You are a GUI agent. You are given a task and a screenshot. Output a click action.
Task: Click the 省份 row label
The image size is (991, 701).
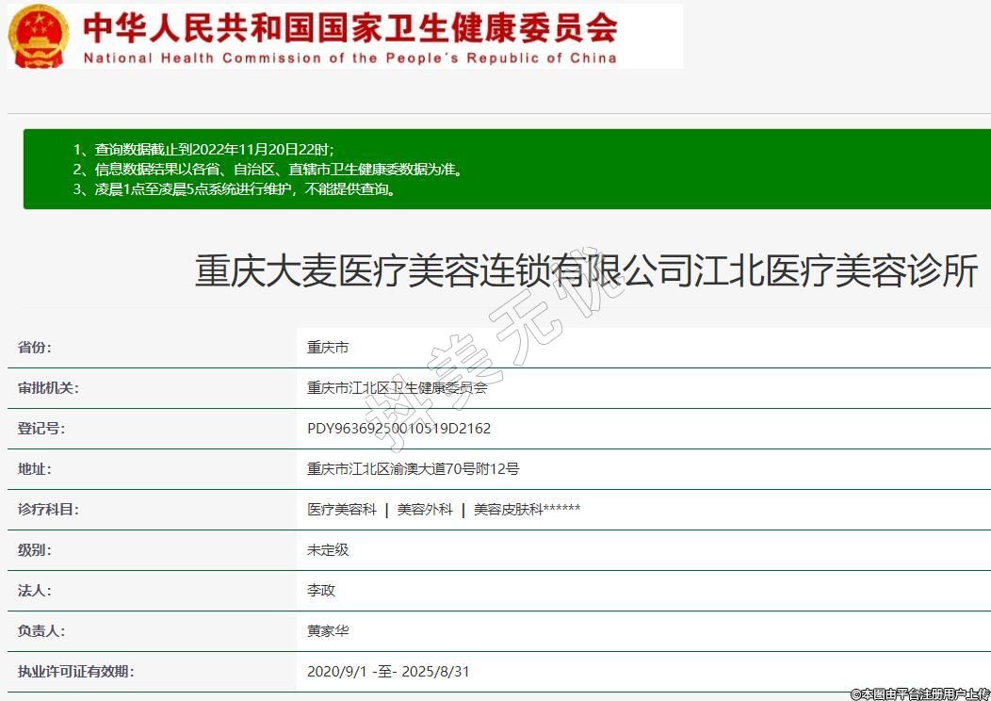click(x=35, y=348)
